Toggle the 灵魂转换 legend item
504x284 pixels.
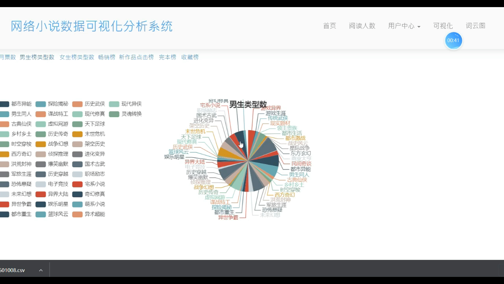point(125,114)
